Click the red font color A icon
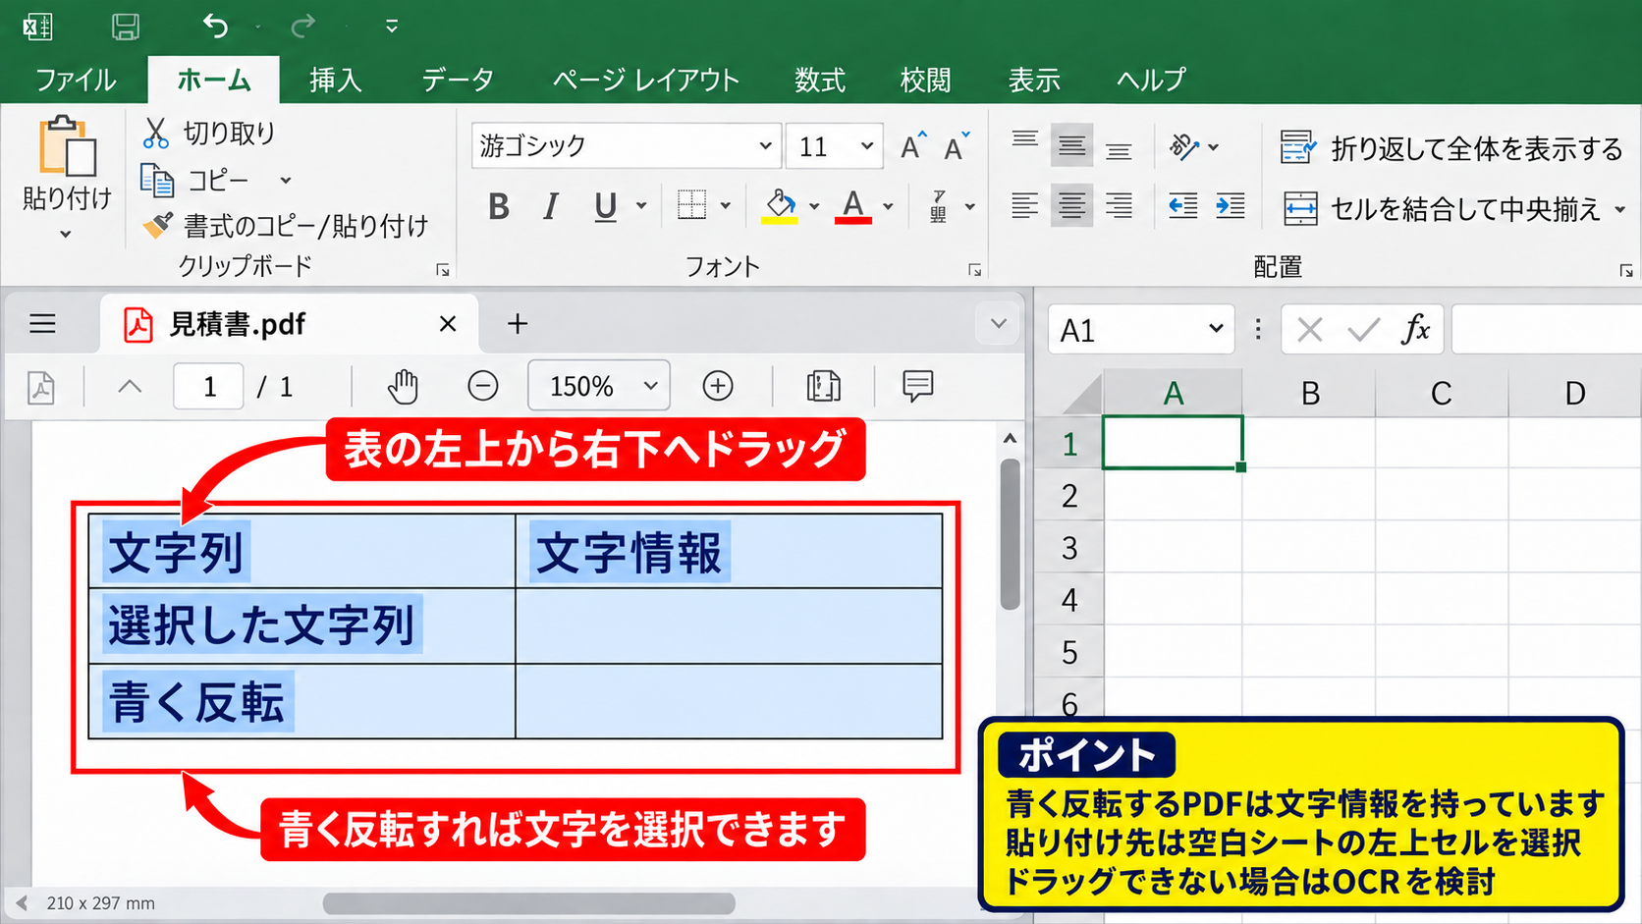Image resolution: width=1642 pixels, height=924 pixels. 853,206
